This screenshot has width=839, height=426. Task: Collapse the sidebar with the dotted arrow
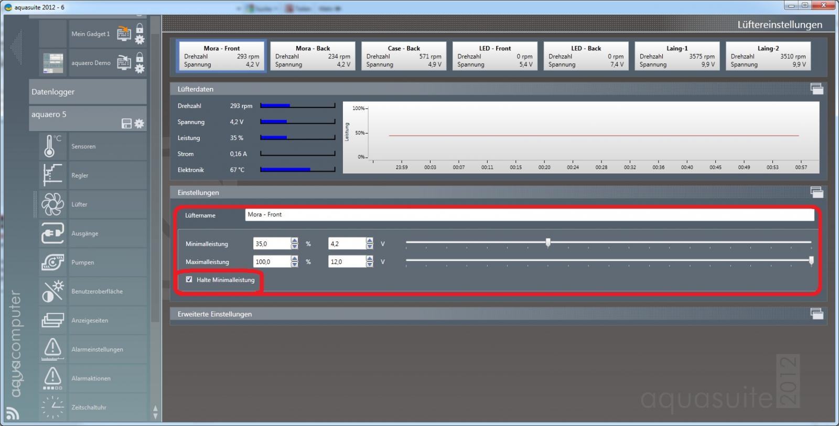click(17, 47)
